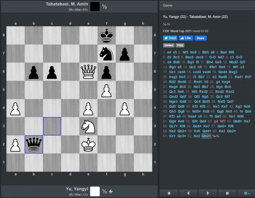
Task: Open the Embed option
Action: (x=169, y=46)
